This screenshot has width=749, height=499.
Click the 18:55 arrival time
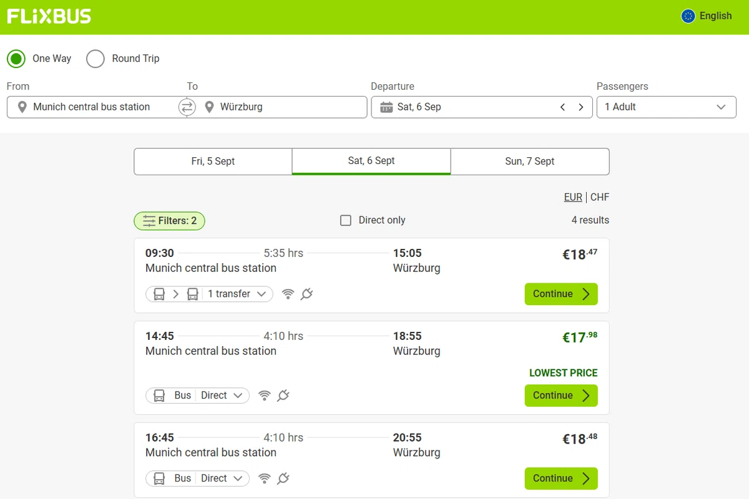coord(408,336)
